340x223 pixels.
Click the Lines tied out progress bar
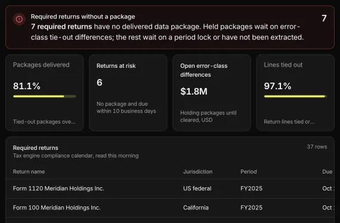[x=295, y=96]
